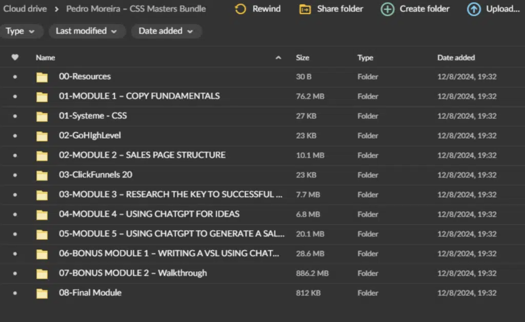Open the 08-Final Module folder name
Viewport: 525px width, 322px height.
pos(90,293)
